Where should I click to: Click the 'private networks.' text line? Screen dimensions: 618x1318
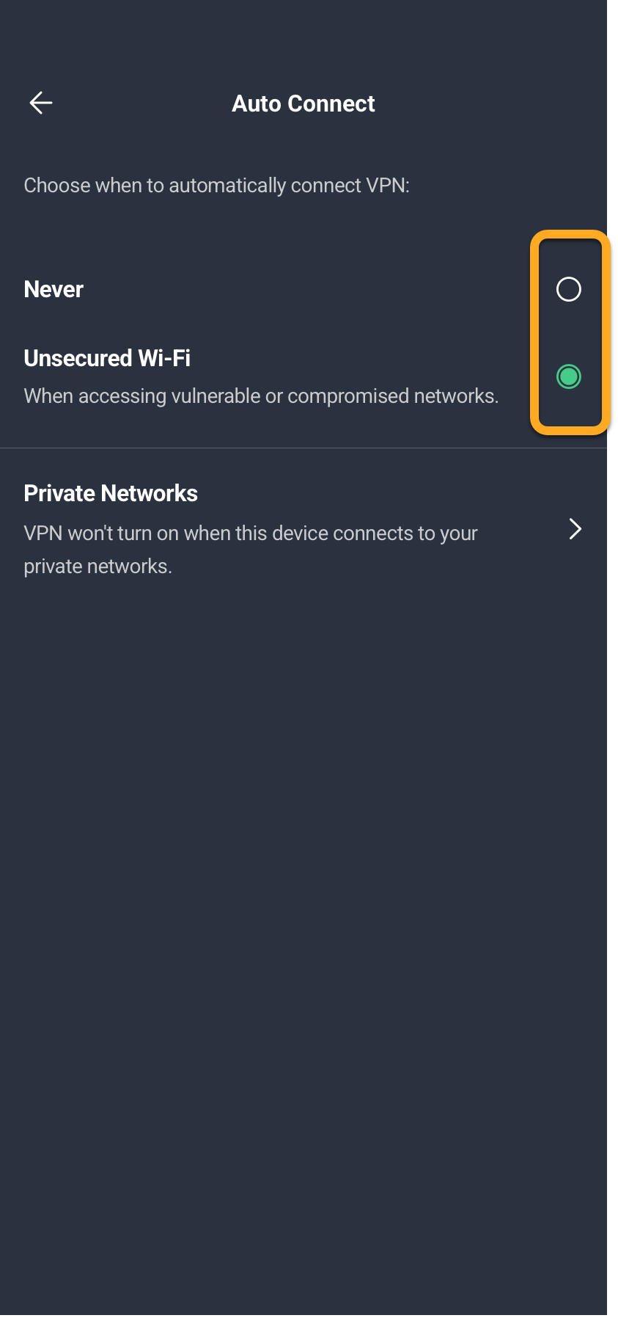(98, 567)
